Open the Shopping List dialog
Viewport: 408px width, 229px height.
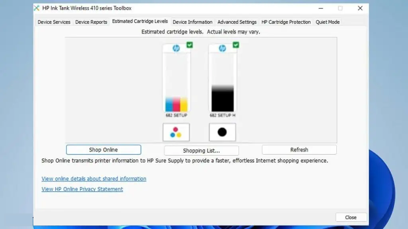tap(201, 151)
